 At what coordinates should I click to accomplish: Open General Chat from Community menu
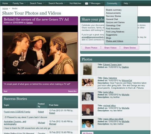pos(112,19)
